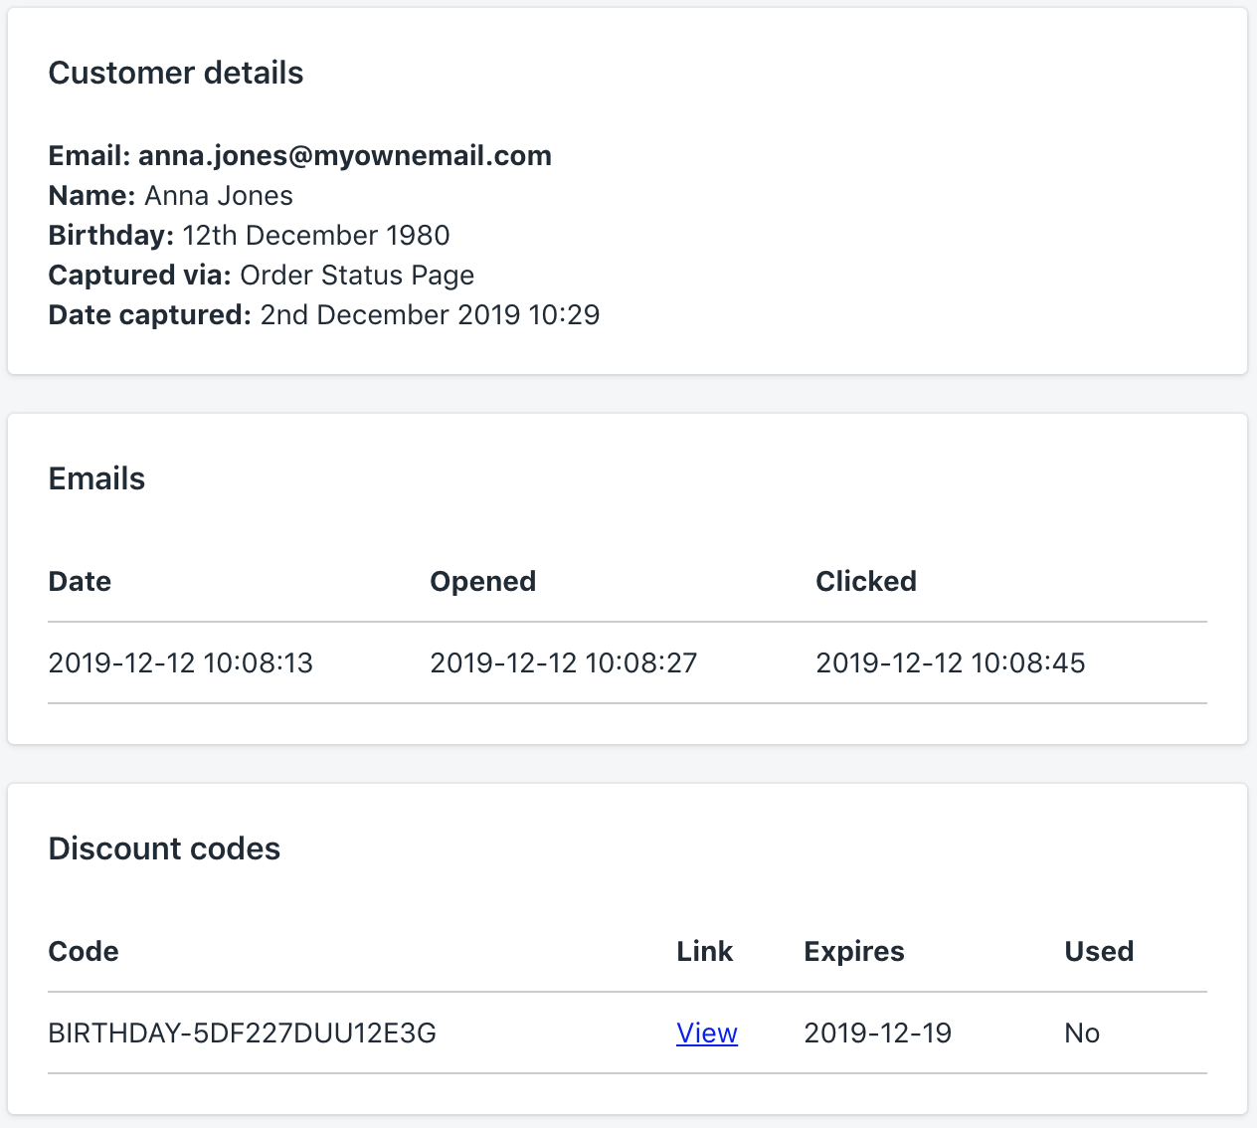This screenshot has height=1128, width=1257.
Task: Click the expiry date 2019-12-19
Action: tap(877, 1034)
